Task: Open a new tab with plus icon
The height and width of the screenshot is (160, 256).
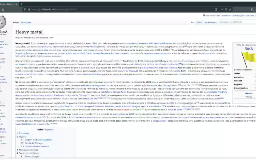Action: pos(21,4)
